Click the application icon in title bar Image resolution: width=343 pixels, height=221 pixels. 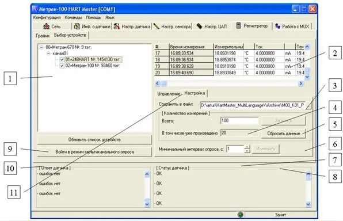35,9
